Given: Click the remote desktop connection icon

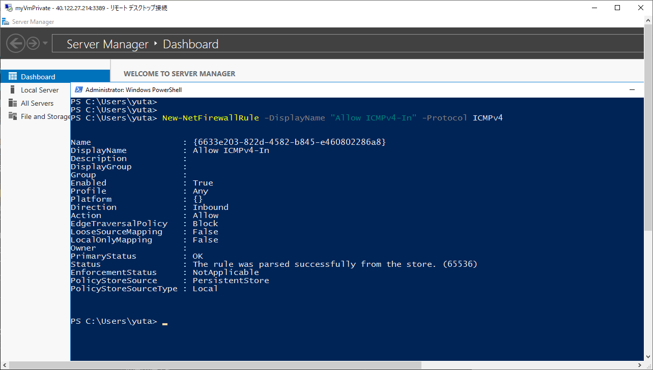Looking at the screenshot, I should (x=9, y=8).
